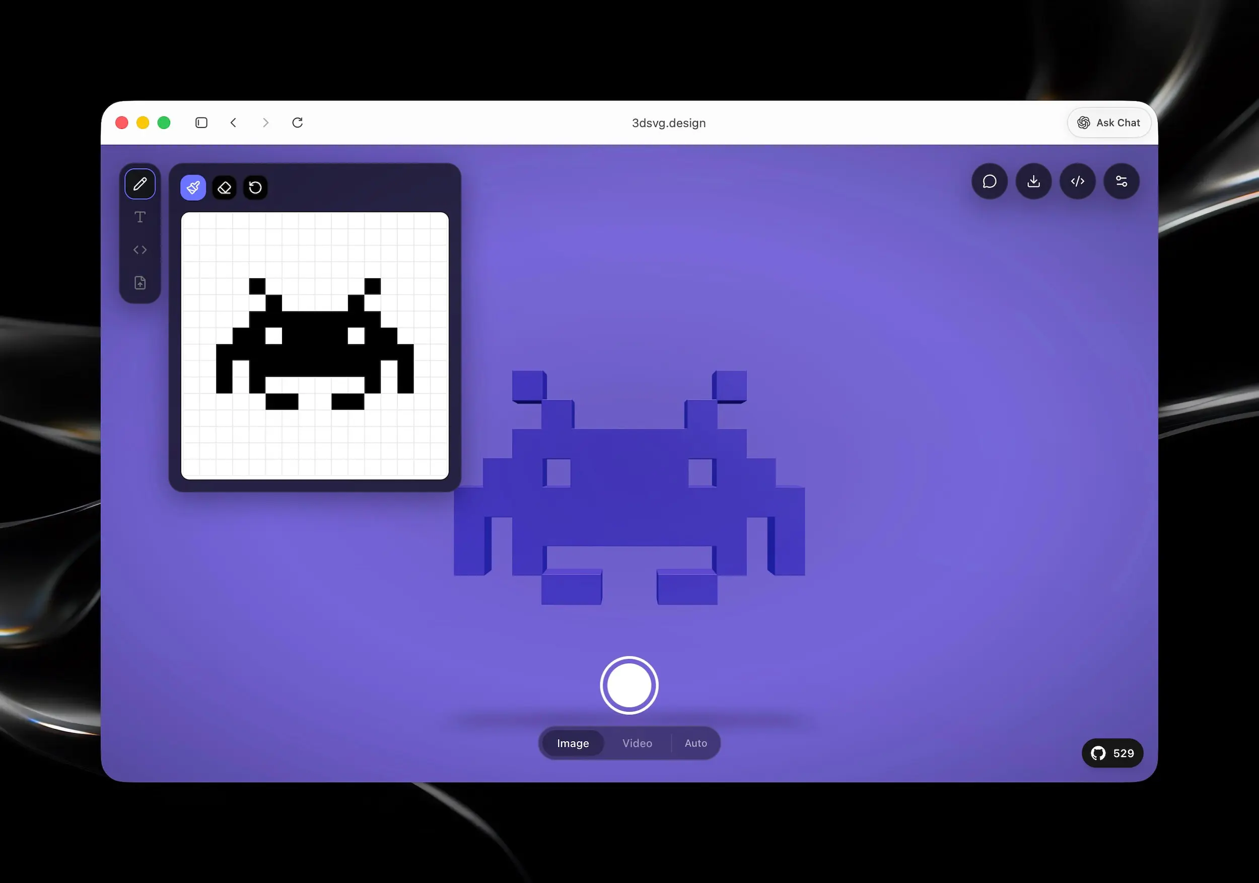Screen dimensions: 1259x883
Task: Show the embed code panel
Action: tap(1078, 181)
